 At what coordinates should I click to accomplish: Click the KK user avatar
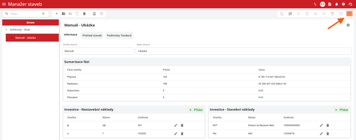323,4
